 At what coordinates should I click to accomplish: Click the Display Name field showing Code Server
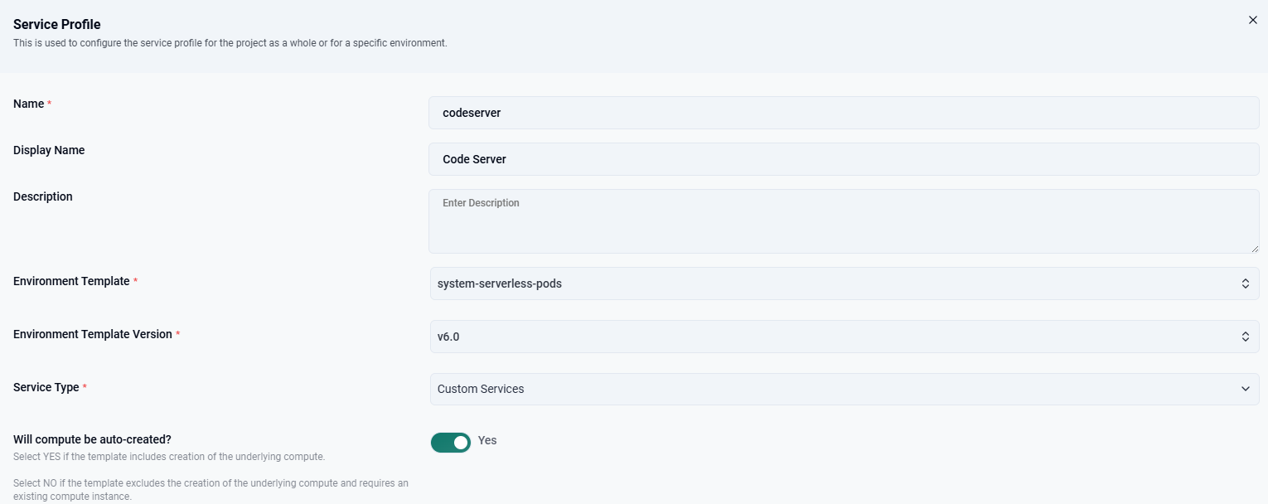click(x=843, y=159)
